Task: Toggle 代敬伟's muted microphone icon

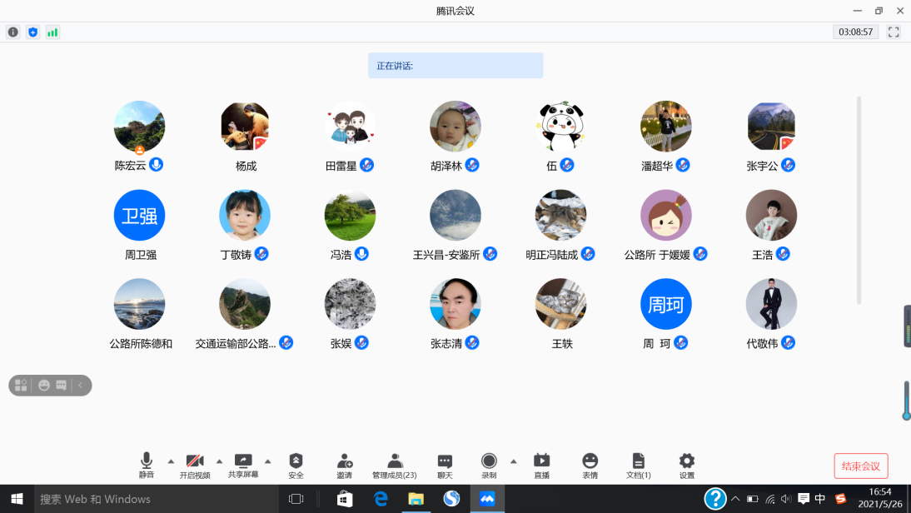Action: [x=788, y=343]
